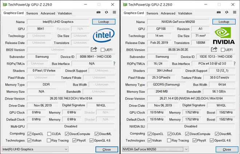
Task: Click Bandwidth field showing 56.1 GB/s
Action: (x=219, y=91)
